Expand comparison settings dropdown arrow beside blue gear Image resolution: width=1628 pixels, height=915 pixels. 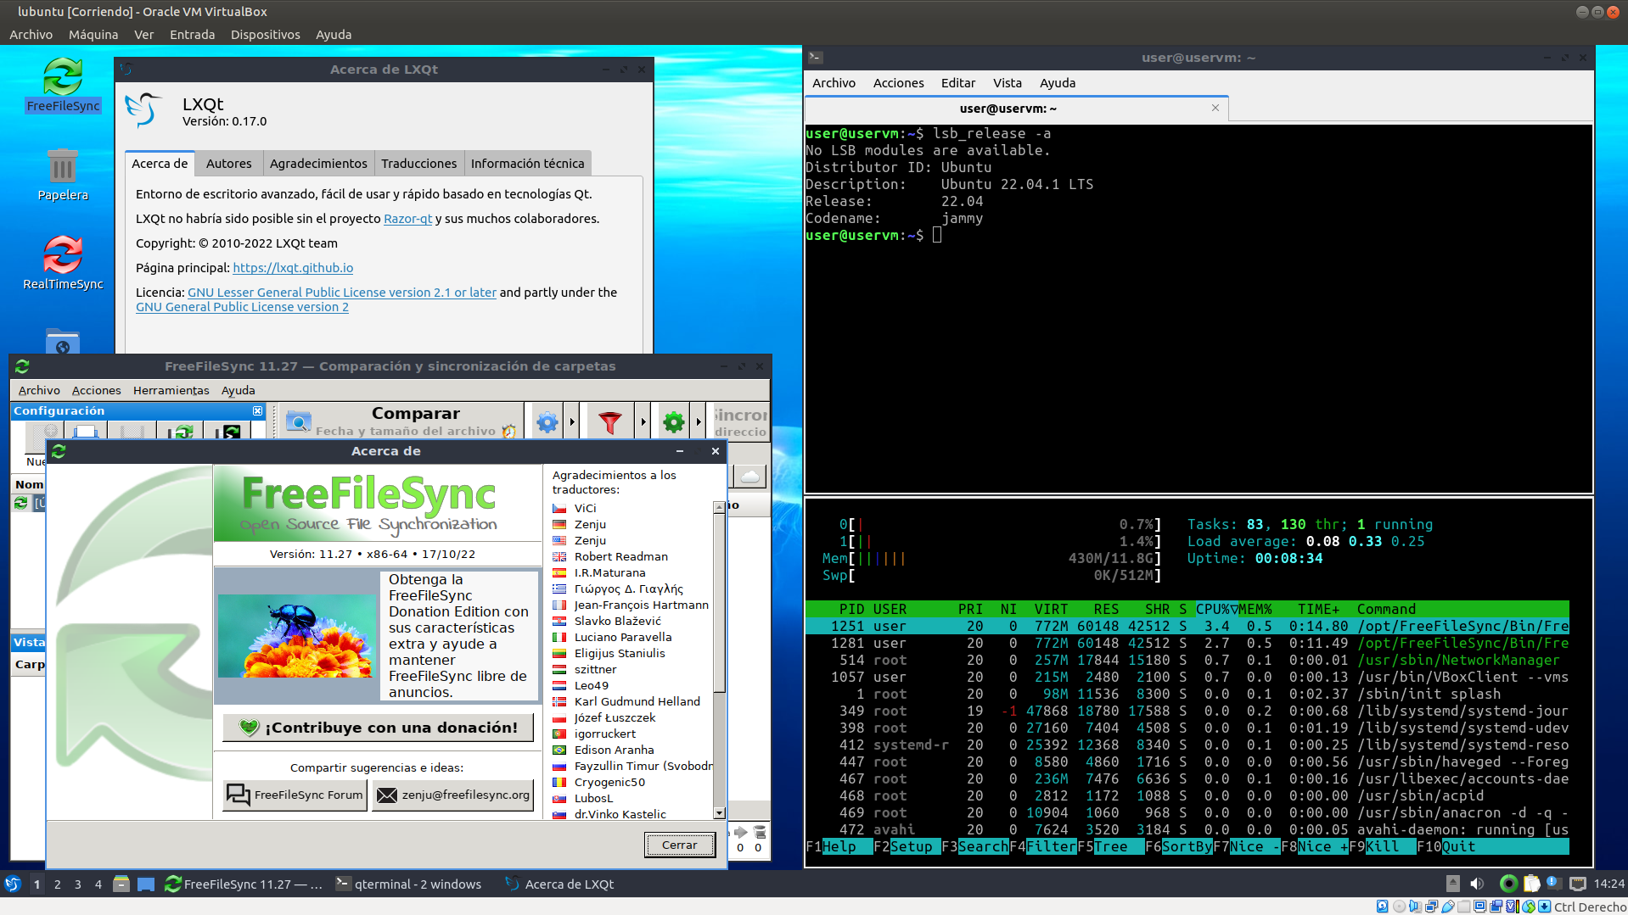pyautogui.click(x=572, y=421)
